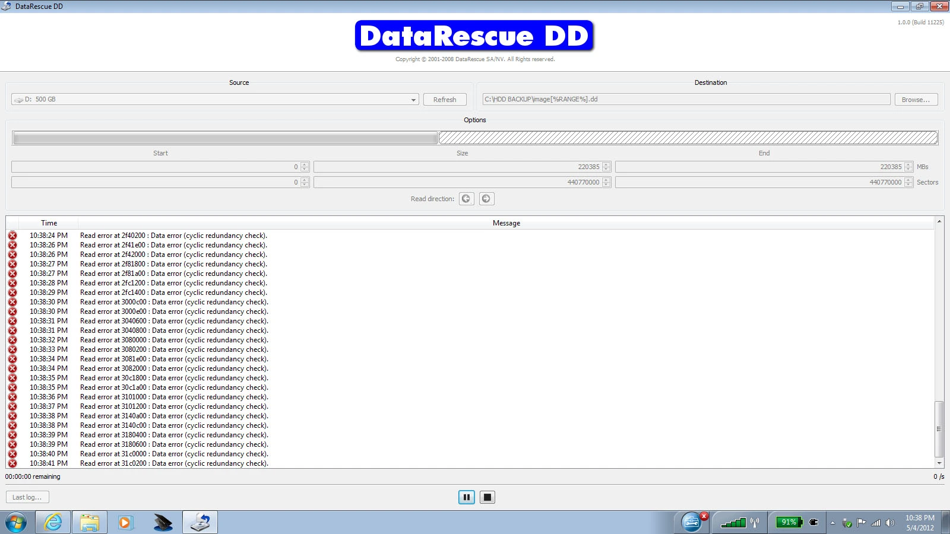Open the Last log... button

(27, 497)
